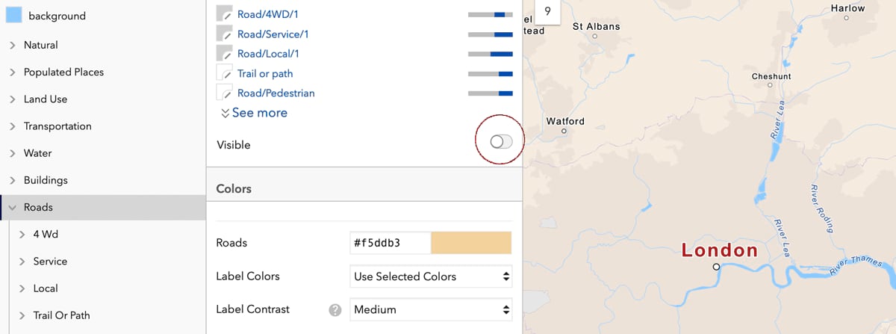Click the zoom range bar for Road/4WD/1

[x=490, y=14]
